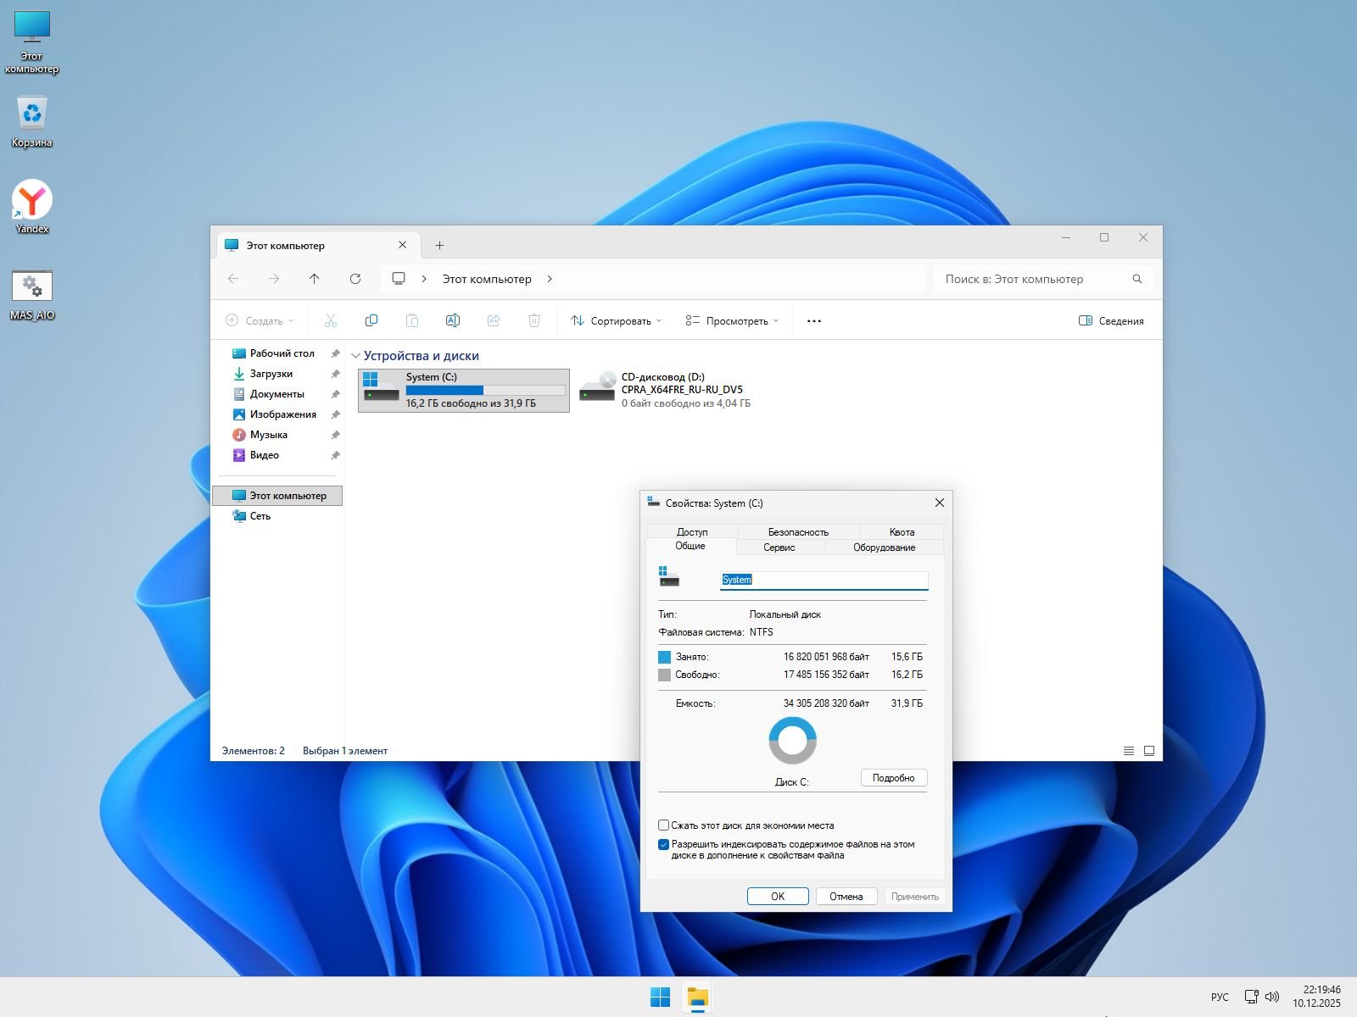Toggle the Сведения details pane
Viewport: 1357px width, 1017px height.
(x=1111, y=321)
